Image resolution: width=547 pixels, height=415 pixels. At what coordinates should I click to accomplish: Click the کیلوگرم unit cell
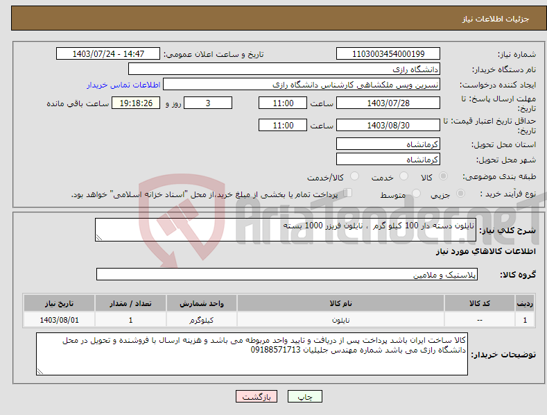[x=201, y=320]
